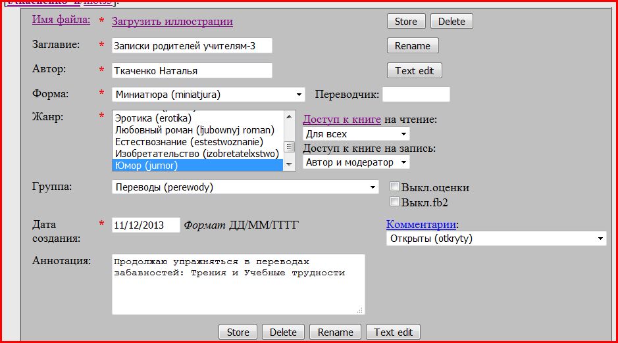618x343 pixels.
Task: Enable the Выкл.оценки checkbox
Action: [x=395, y=187]
